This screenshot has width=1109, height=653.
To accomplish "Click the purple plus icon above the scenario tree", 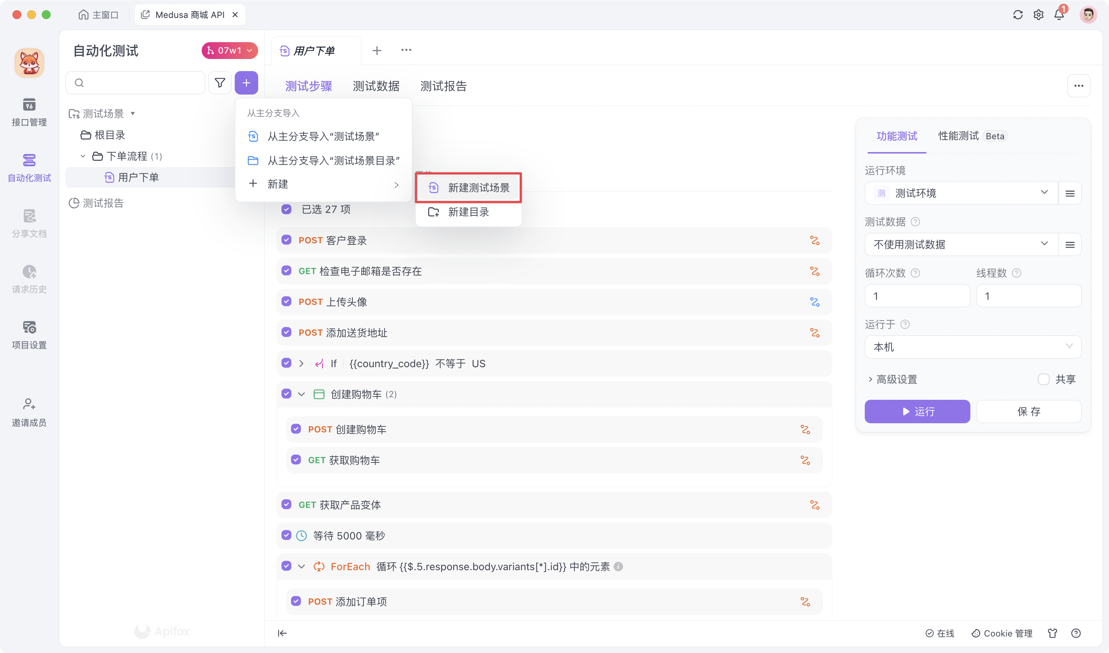I will (x=246, y=83).
